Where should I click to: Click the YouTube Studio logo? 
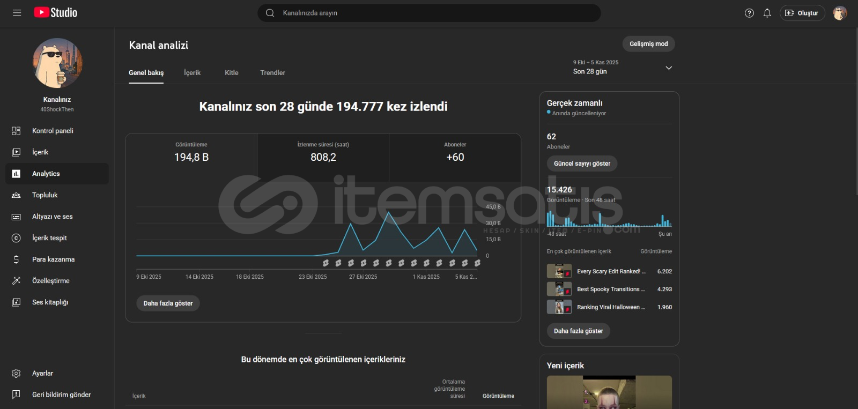coord(56,13)
